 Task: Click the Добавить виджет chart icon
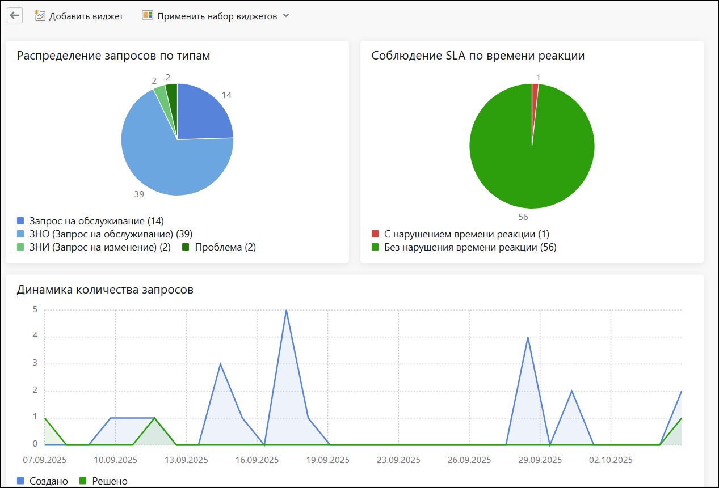click(40, 16)
